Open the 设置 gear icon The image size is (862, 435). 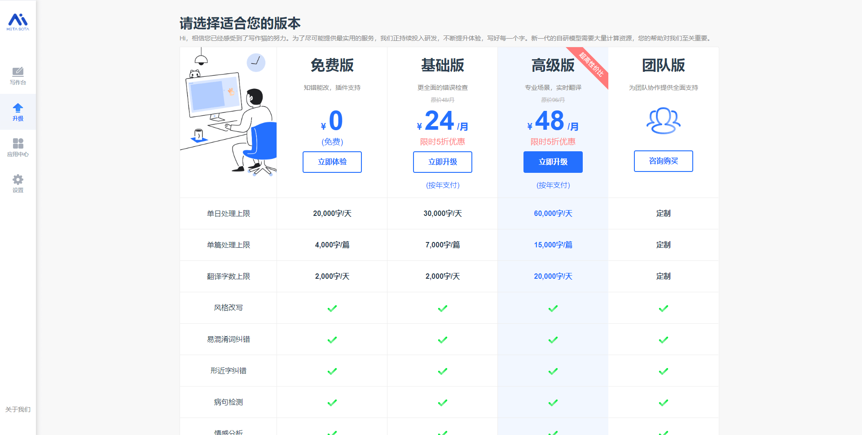coord(18,180)
